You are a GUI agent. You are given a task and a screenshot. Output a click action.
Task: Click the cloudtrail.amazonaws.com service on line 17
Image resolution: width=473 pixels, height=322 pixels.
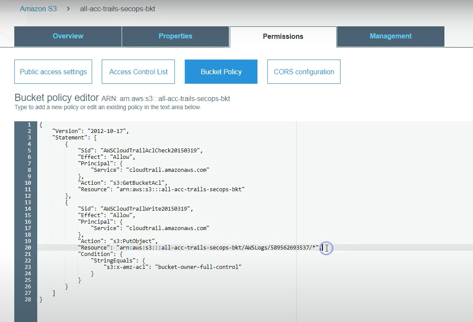(150, 228)
